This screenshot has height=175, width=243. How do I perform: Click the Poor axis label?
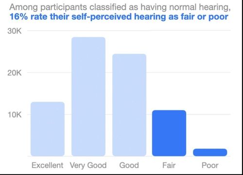click(x=210, y=165)
